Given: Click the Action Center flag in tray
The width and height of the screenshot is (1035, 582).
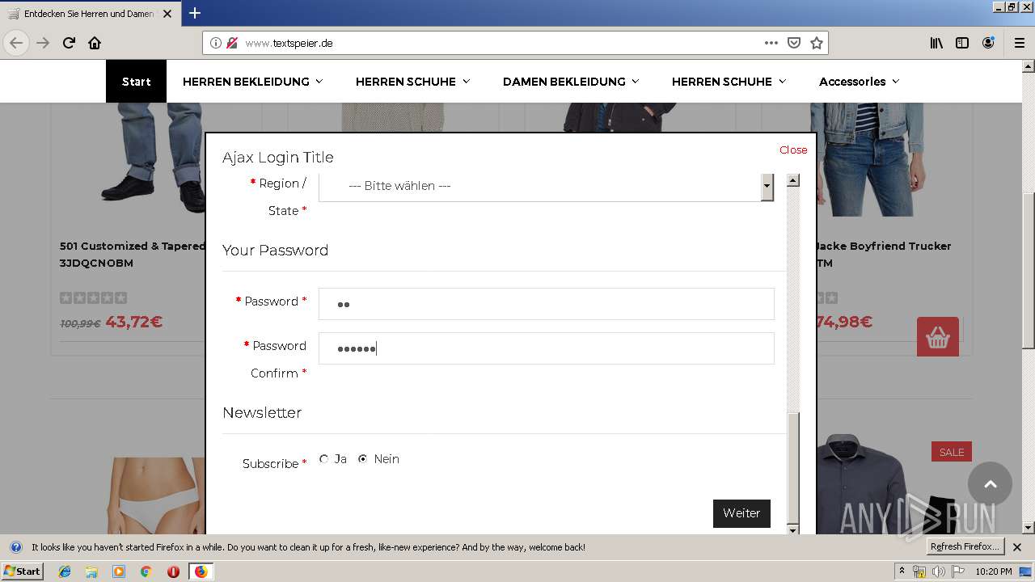Looking at the screenshot, I should (958, 571).
